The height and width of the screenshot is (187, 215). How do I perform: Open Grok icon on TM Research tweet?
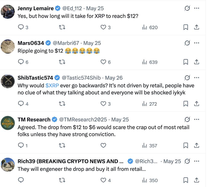click(x=187, y=120)
